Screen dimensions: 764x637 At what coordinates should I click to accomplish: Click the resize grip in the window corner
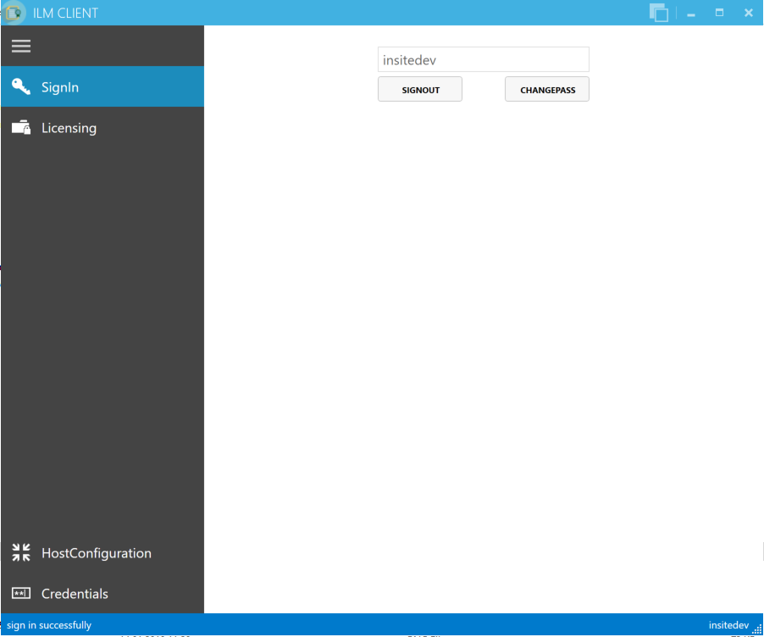pyautogui.click(x=757, y=629)
